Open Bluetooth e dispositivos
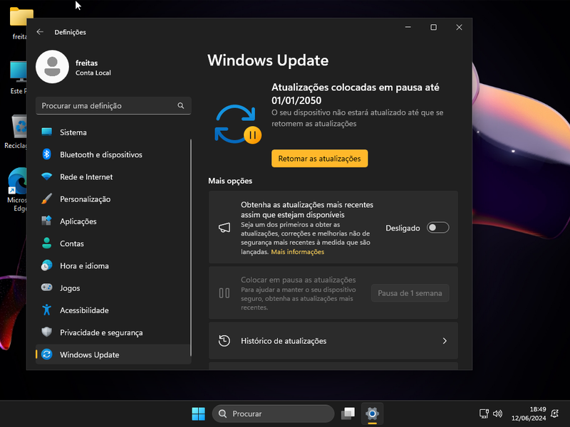 [x=113, y=154]
